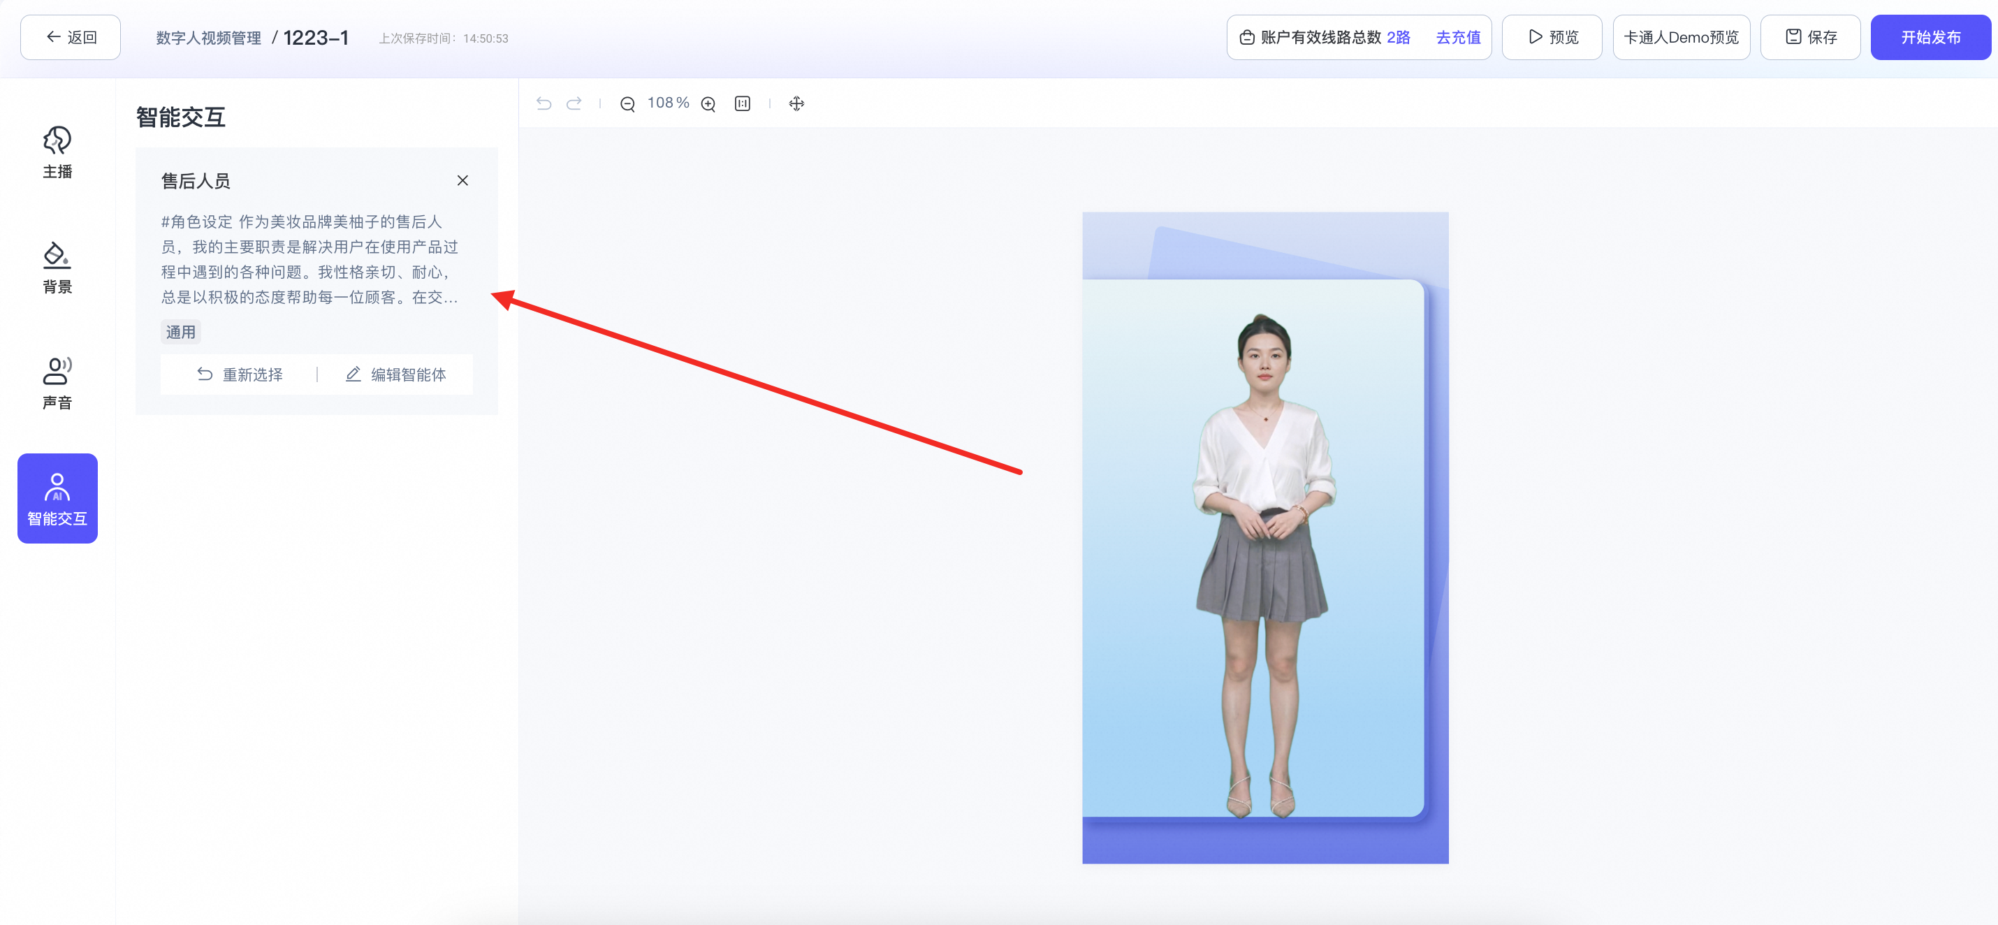The height and width of the screenshot is (925, 1998).
Task: Select the digital human on canvas
Action: [x=1264, y=565]
